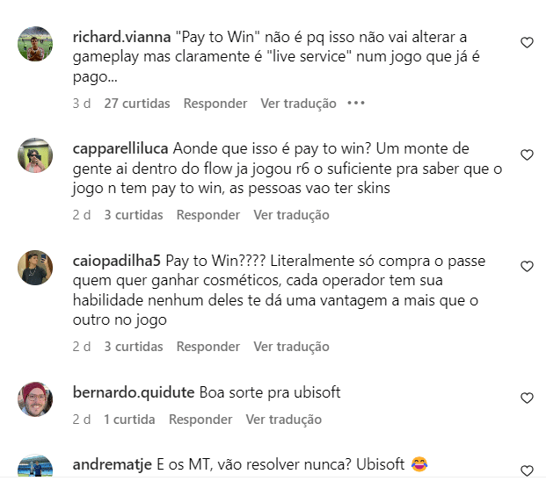The image size is (546, 481).
Task: Open more options dots on richard.vianna's comment
Action: pos(356,104)
